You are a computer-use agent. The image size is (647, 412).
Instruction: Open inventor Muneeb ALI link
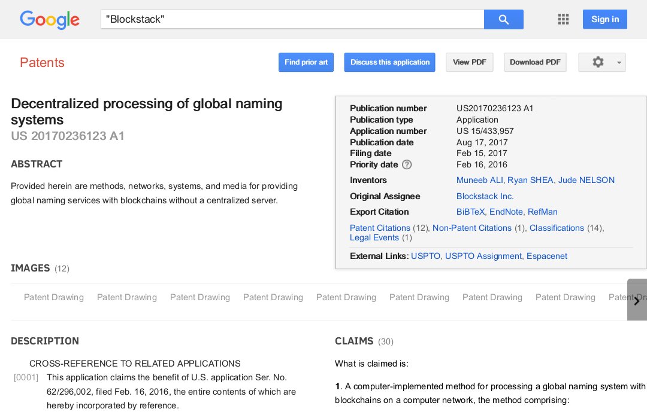pyautogui.click(x=479, y=180)
